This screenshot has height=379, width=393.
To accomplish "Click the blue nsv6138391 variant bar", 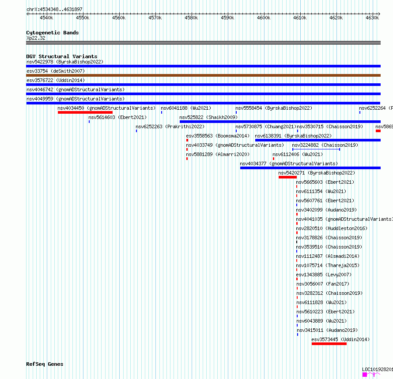I will [x=318, y=140].
